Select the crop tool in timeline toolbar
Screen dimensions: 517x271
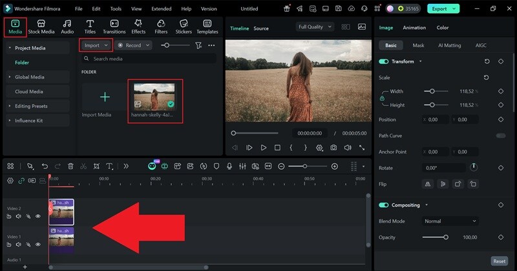tap(96, 166)
